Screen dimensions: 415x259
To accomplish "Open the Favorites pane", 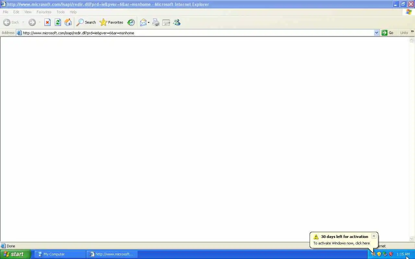I will (x=111, y=22).
